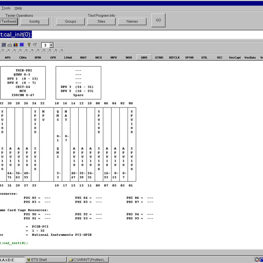Click the cal_init command input field
This screenshot has width=263, height=263.
click(x=99, y=34)
